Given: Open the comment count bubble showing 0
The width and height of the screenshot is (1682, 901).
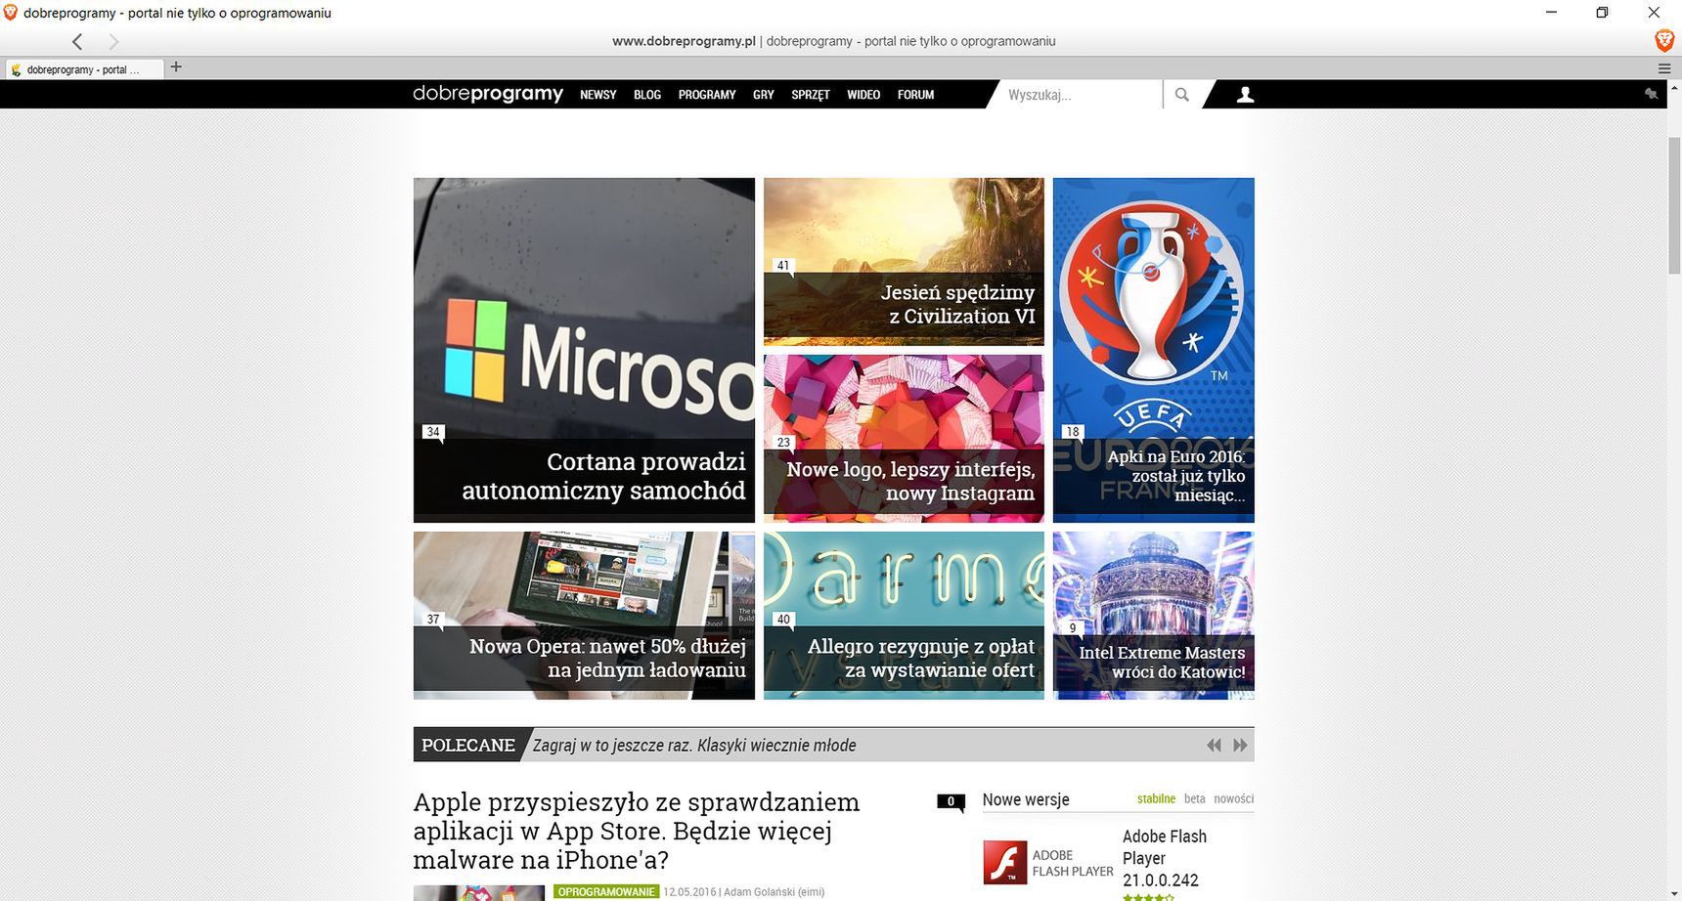Looking at the screenshot, I should point(951,802).
